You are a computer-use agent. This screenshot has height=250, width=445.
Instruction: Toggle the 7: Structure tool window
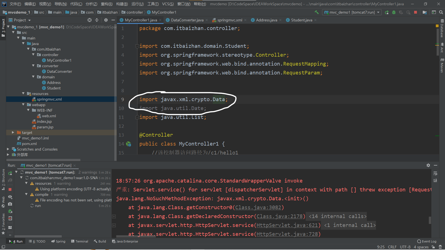click(x=3, y=179)
